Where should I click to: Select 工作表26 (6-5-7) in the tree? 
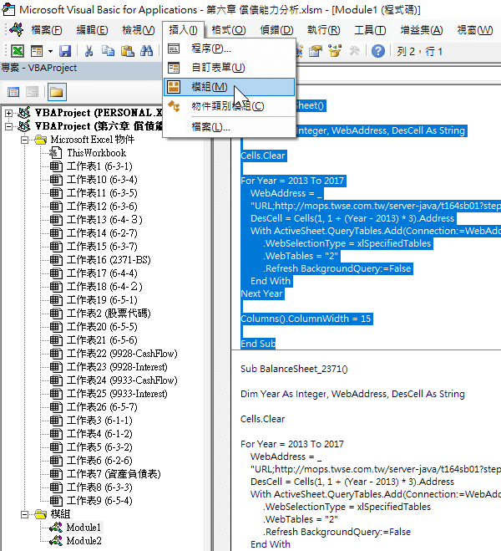click(x=102, y=406)
